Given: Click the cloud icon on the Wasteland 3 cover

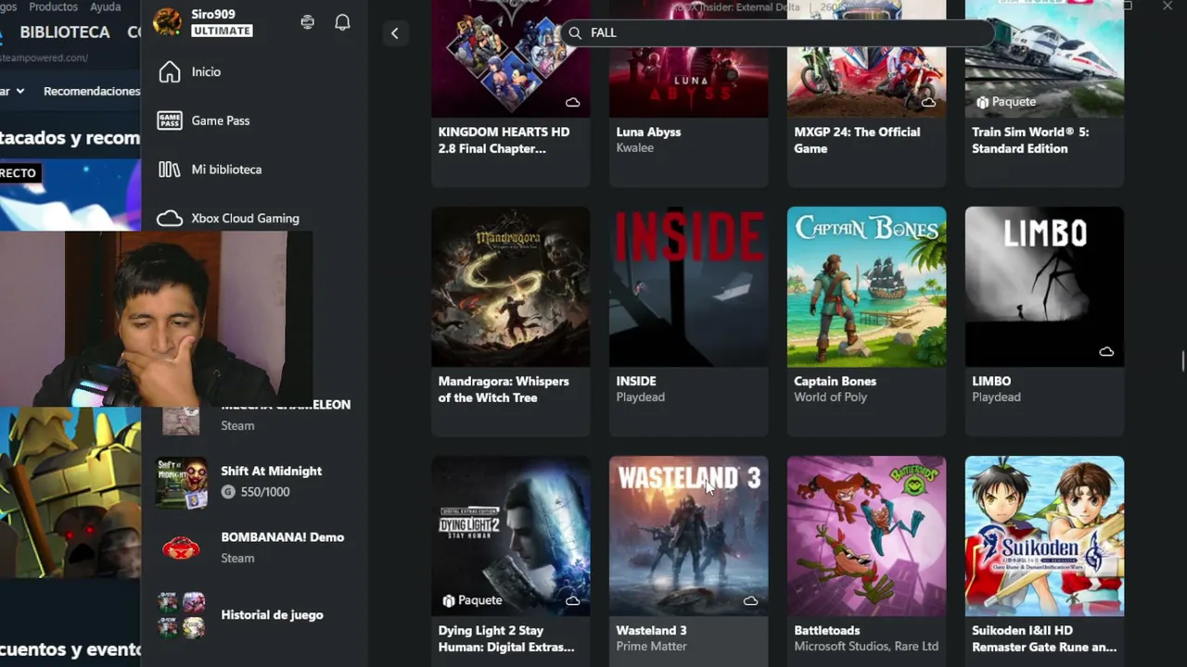Looking at the screenshot, I should (750, 601).
